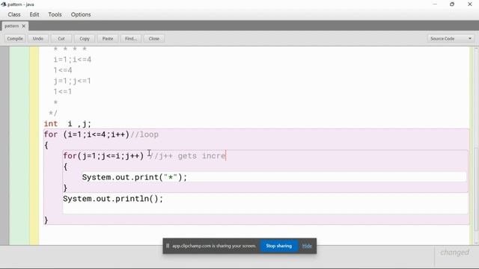Click the Hide link in sharing bar
479x269 pixels.
[307, 246]
